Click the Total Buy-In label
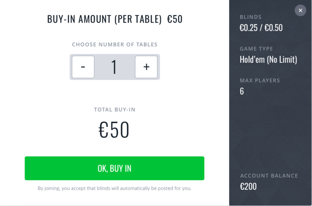Image resolution: width=312 pixels, height=206 pixels. click(x=115, y=110)
